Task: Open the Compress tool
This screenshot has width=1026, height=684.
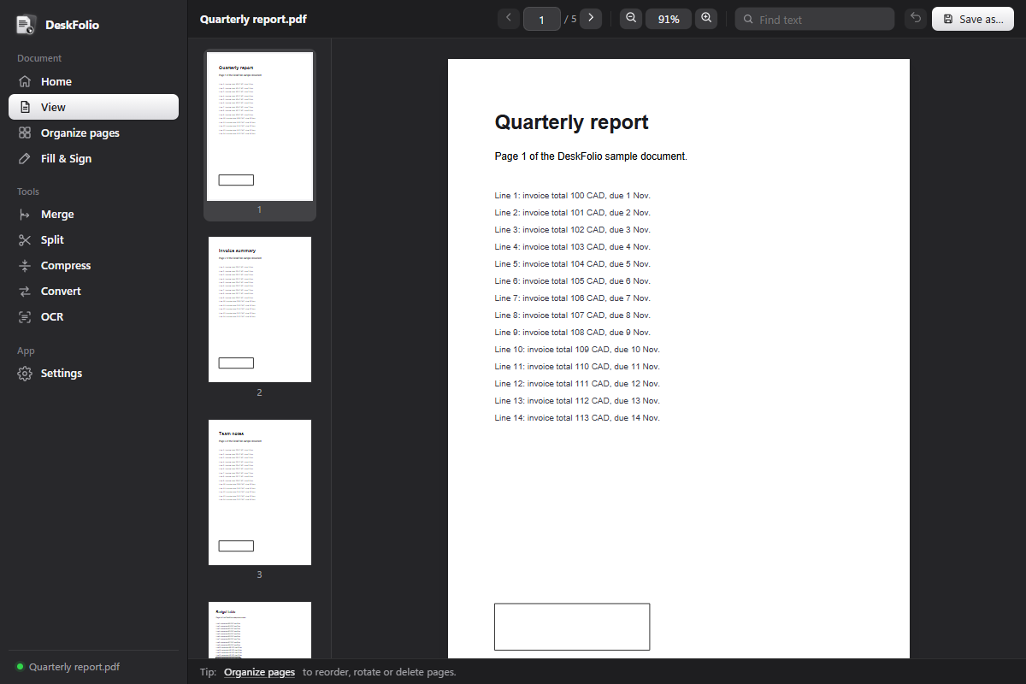Action: tap(93, 266)
